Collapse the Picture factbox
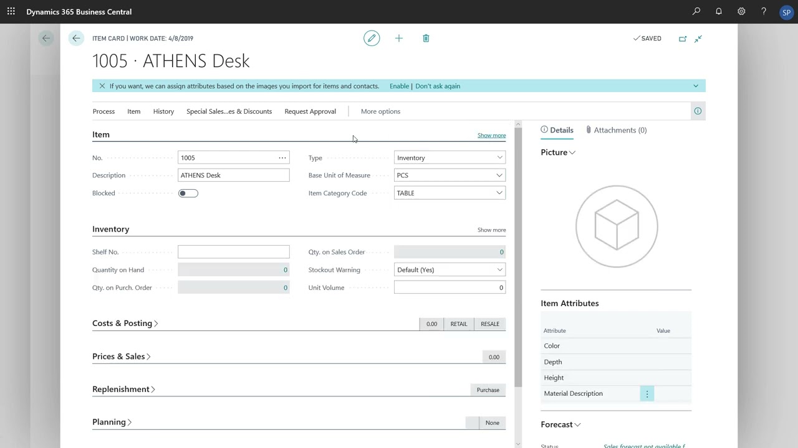 (x=558, y=152)
